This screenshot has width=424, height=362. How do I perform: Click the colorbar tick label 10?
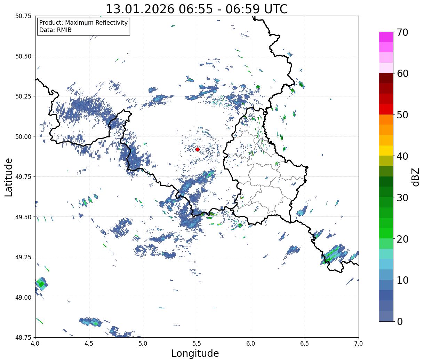coord(402,280)
